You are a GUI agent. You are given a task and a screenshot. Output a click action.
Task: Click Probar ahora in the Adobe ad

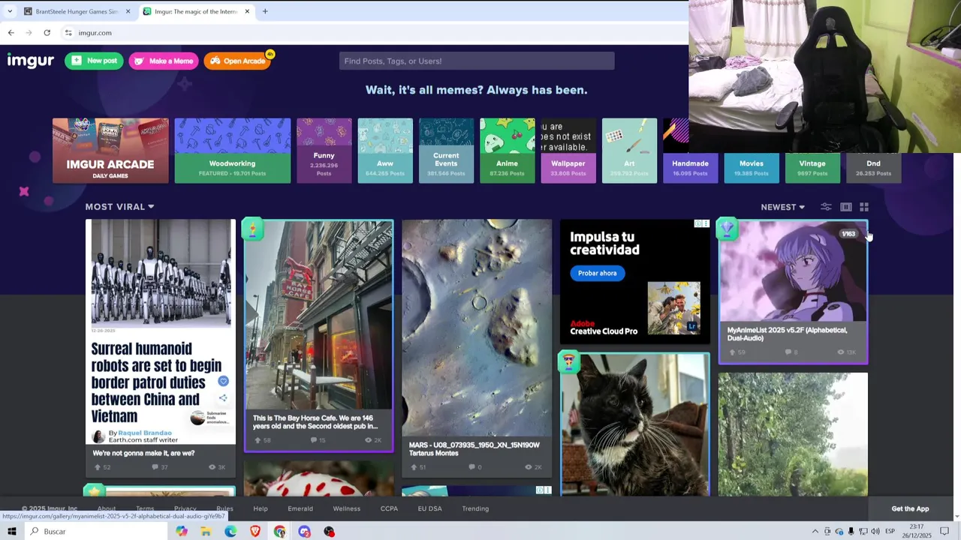[597, 273]
